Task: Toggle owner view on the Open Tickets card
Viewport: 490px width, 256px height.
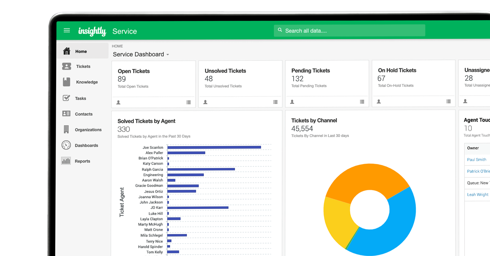Action: click(x=118, y=102)
